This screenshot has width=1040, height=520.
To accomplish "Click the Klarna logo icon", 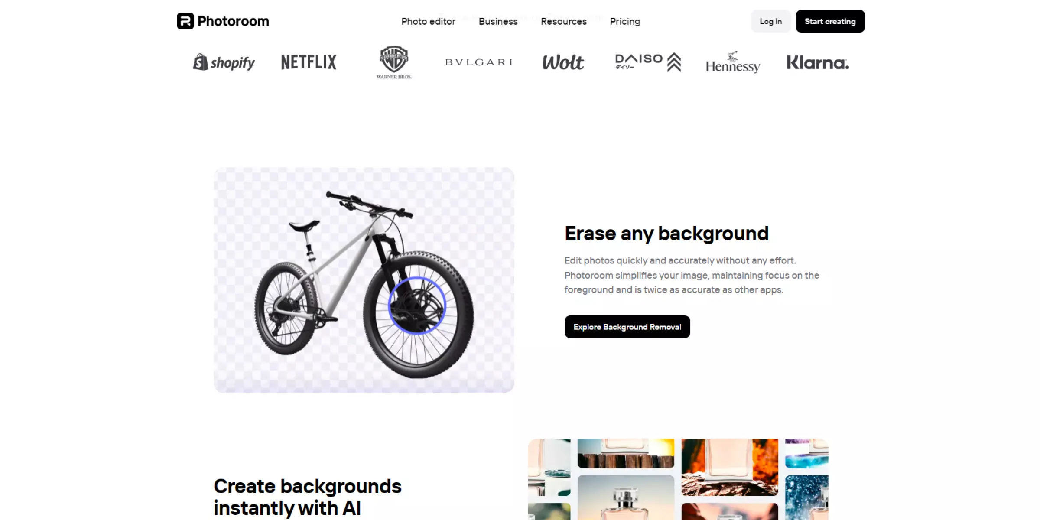I will tap(817, 62).
